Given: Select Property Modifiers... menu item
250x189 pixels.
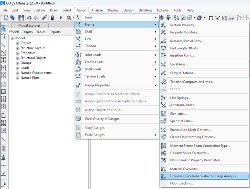Looking at the screenshot, I should (204, 32).
